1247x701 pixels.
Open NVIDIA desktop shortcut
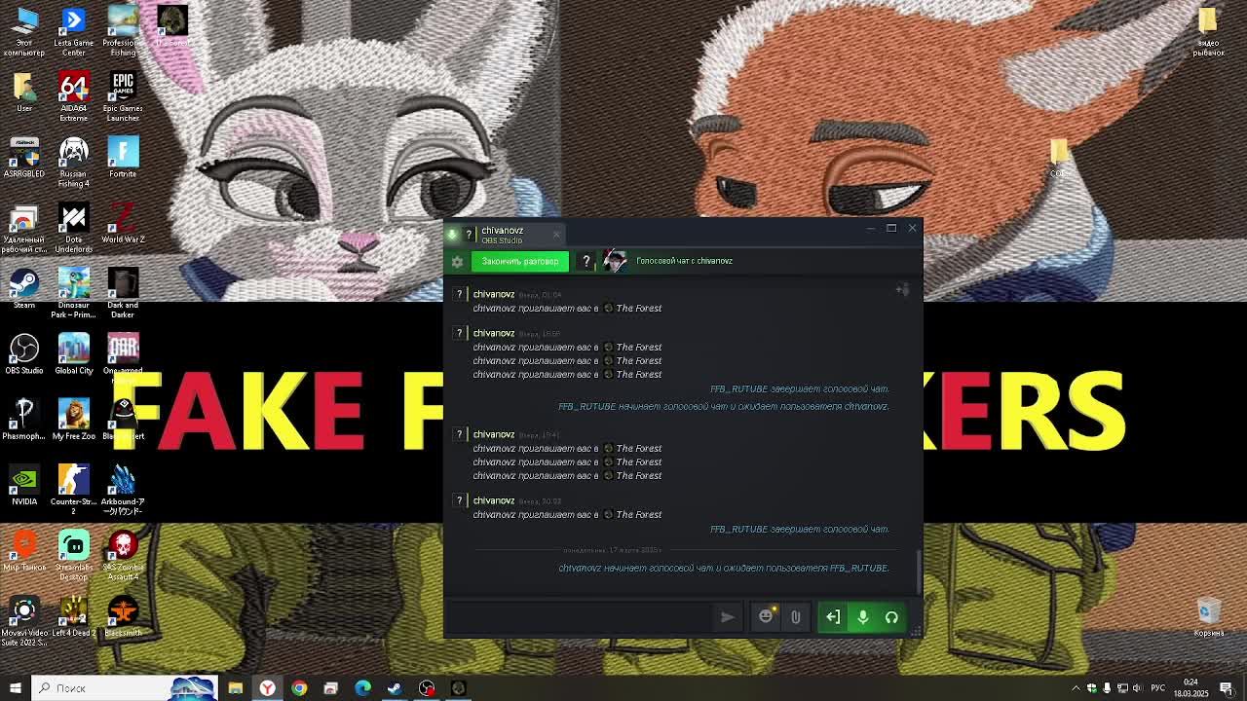click(24, 486)
